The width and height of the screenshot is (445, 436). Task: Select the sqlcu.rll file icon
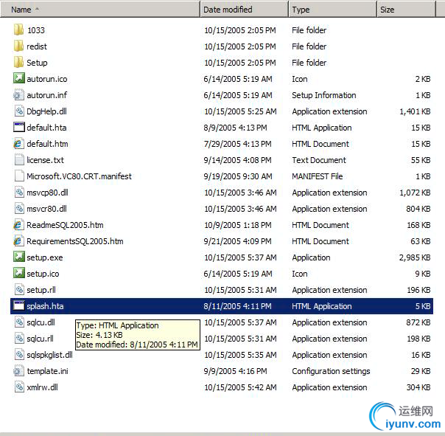(x=18, y=338)
